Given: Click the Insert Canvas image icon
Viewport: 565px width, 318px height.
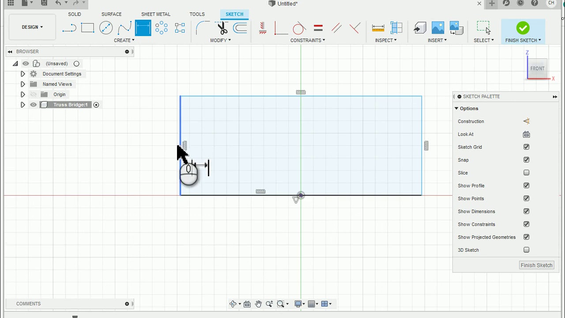Looking at the screenshot, I should click(438, 28).
